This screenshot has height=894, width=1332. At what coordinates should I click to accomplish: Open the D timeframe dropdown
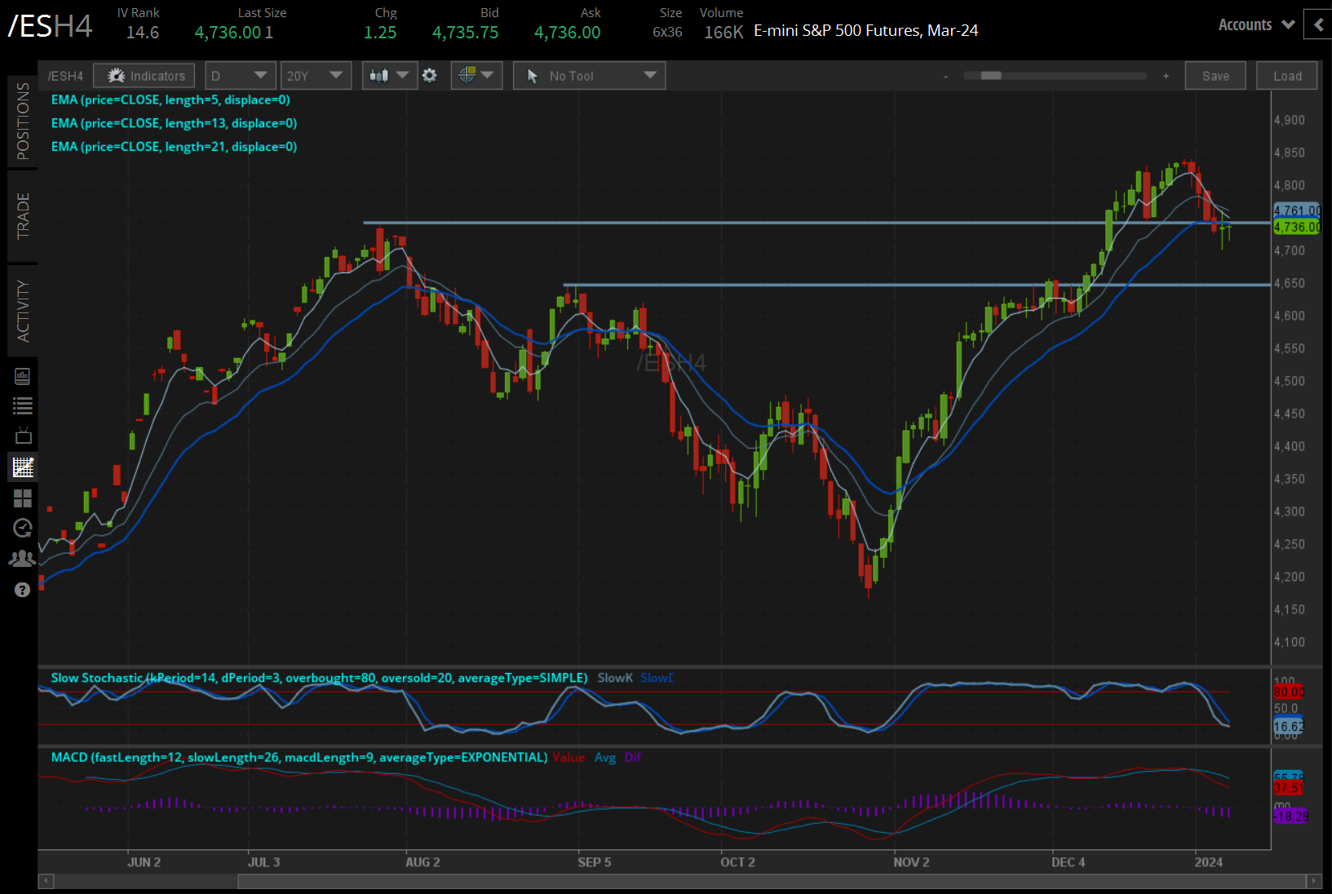point(240,75)
